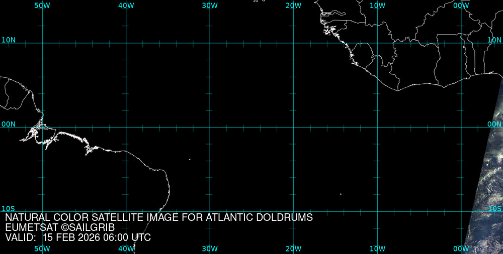Click grid intersection of 10W and the equator
The width and height of the screenshot is (503, 254).
click(x=377, y=127)
